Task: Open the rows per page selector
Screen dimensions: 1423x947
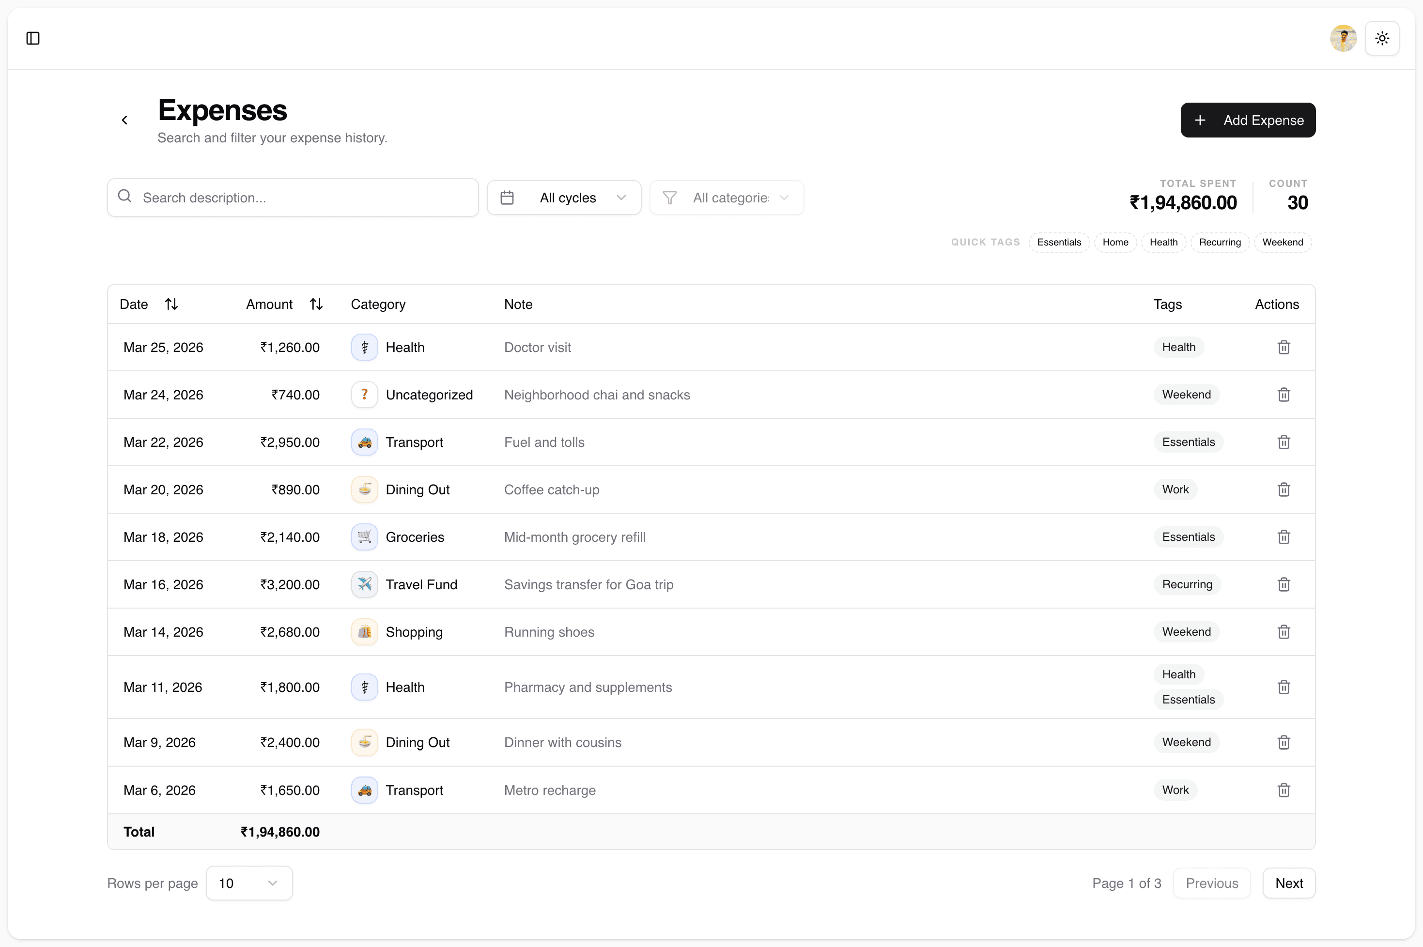Action: [249, 883]
